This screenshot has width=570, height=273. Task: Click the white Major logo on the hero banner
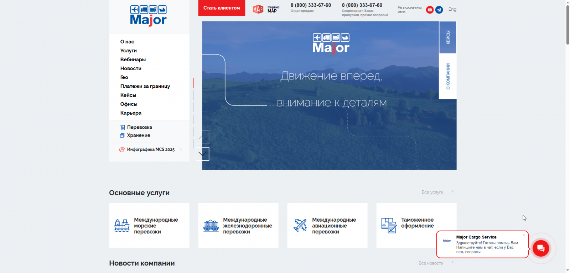[x=331, y=44]
